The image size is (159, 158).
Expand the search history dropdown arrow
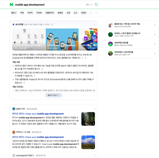91,4
